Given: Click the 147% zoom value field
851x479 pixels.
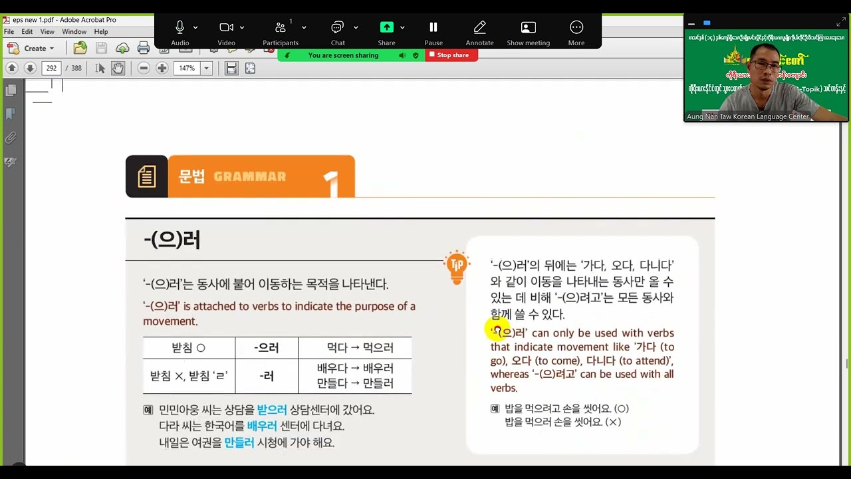Looking at the screenshot, I should 187,68.
